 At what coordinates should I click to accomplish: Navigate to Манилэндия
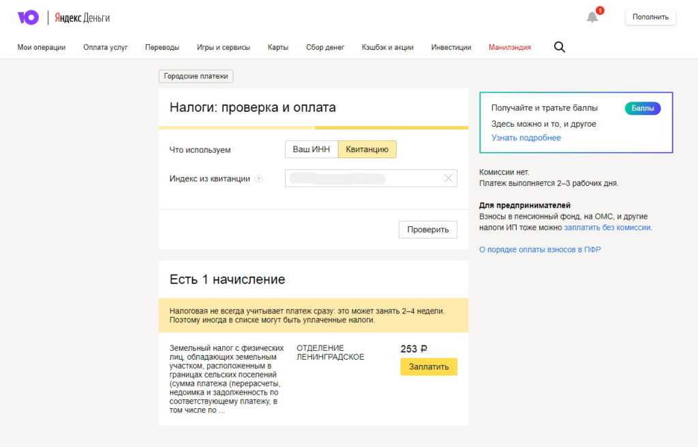click(510, 48)
